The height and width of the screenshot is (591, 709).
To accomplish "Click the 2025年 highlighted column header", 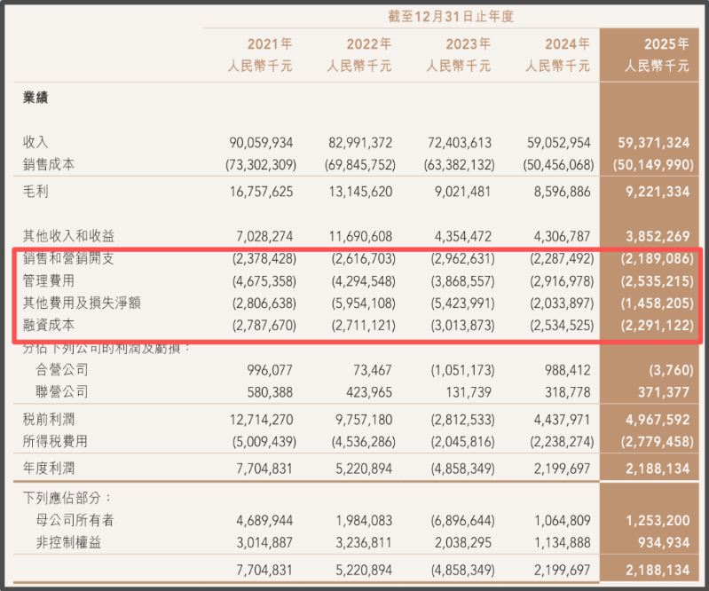I will click(656, 43).
